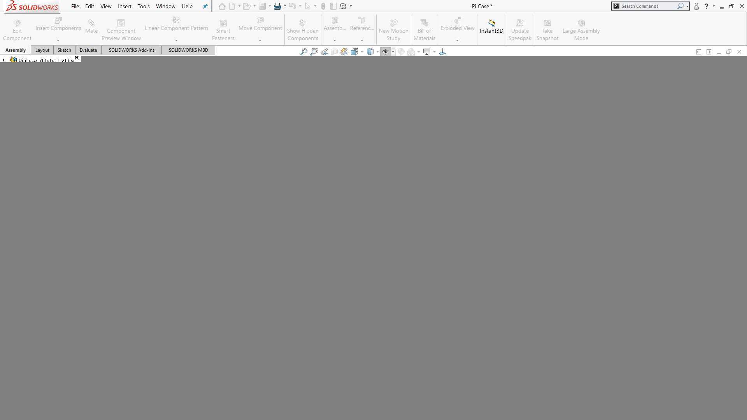Click the Help question mark icon
Image resolution: width=747 pixels, height=420 pixels.
tap(707, 6)
